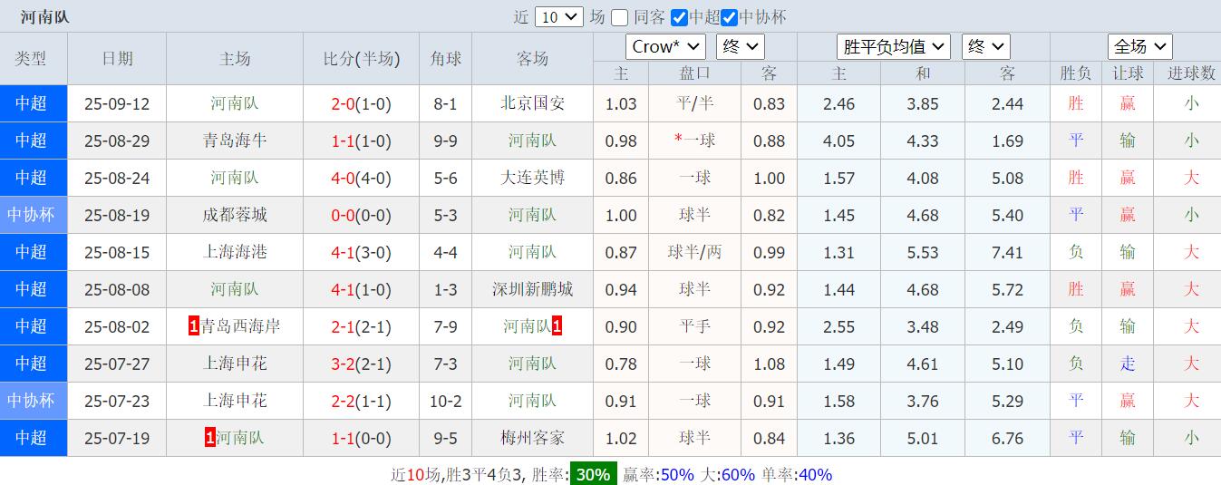Image resolution: width=1221 pixels, height=485 pixels.
Task: Open the 梅州客家 team link
Action: point(532,438)
